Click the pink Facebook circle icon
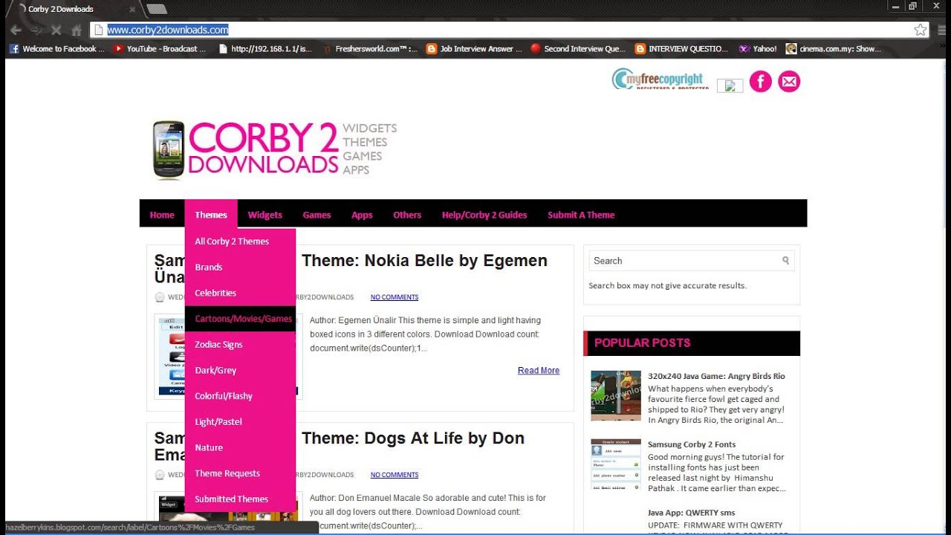Image resolution: width=951 pixels, height=535 pixels. (x=761, y=82)
